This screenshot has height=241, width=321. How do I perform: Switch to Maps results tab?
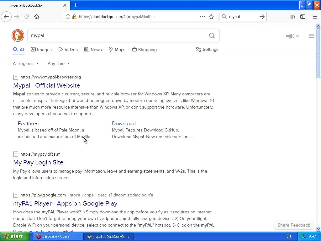(117, 50)
